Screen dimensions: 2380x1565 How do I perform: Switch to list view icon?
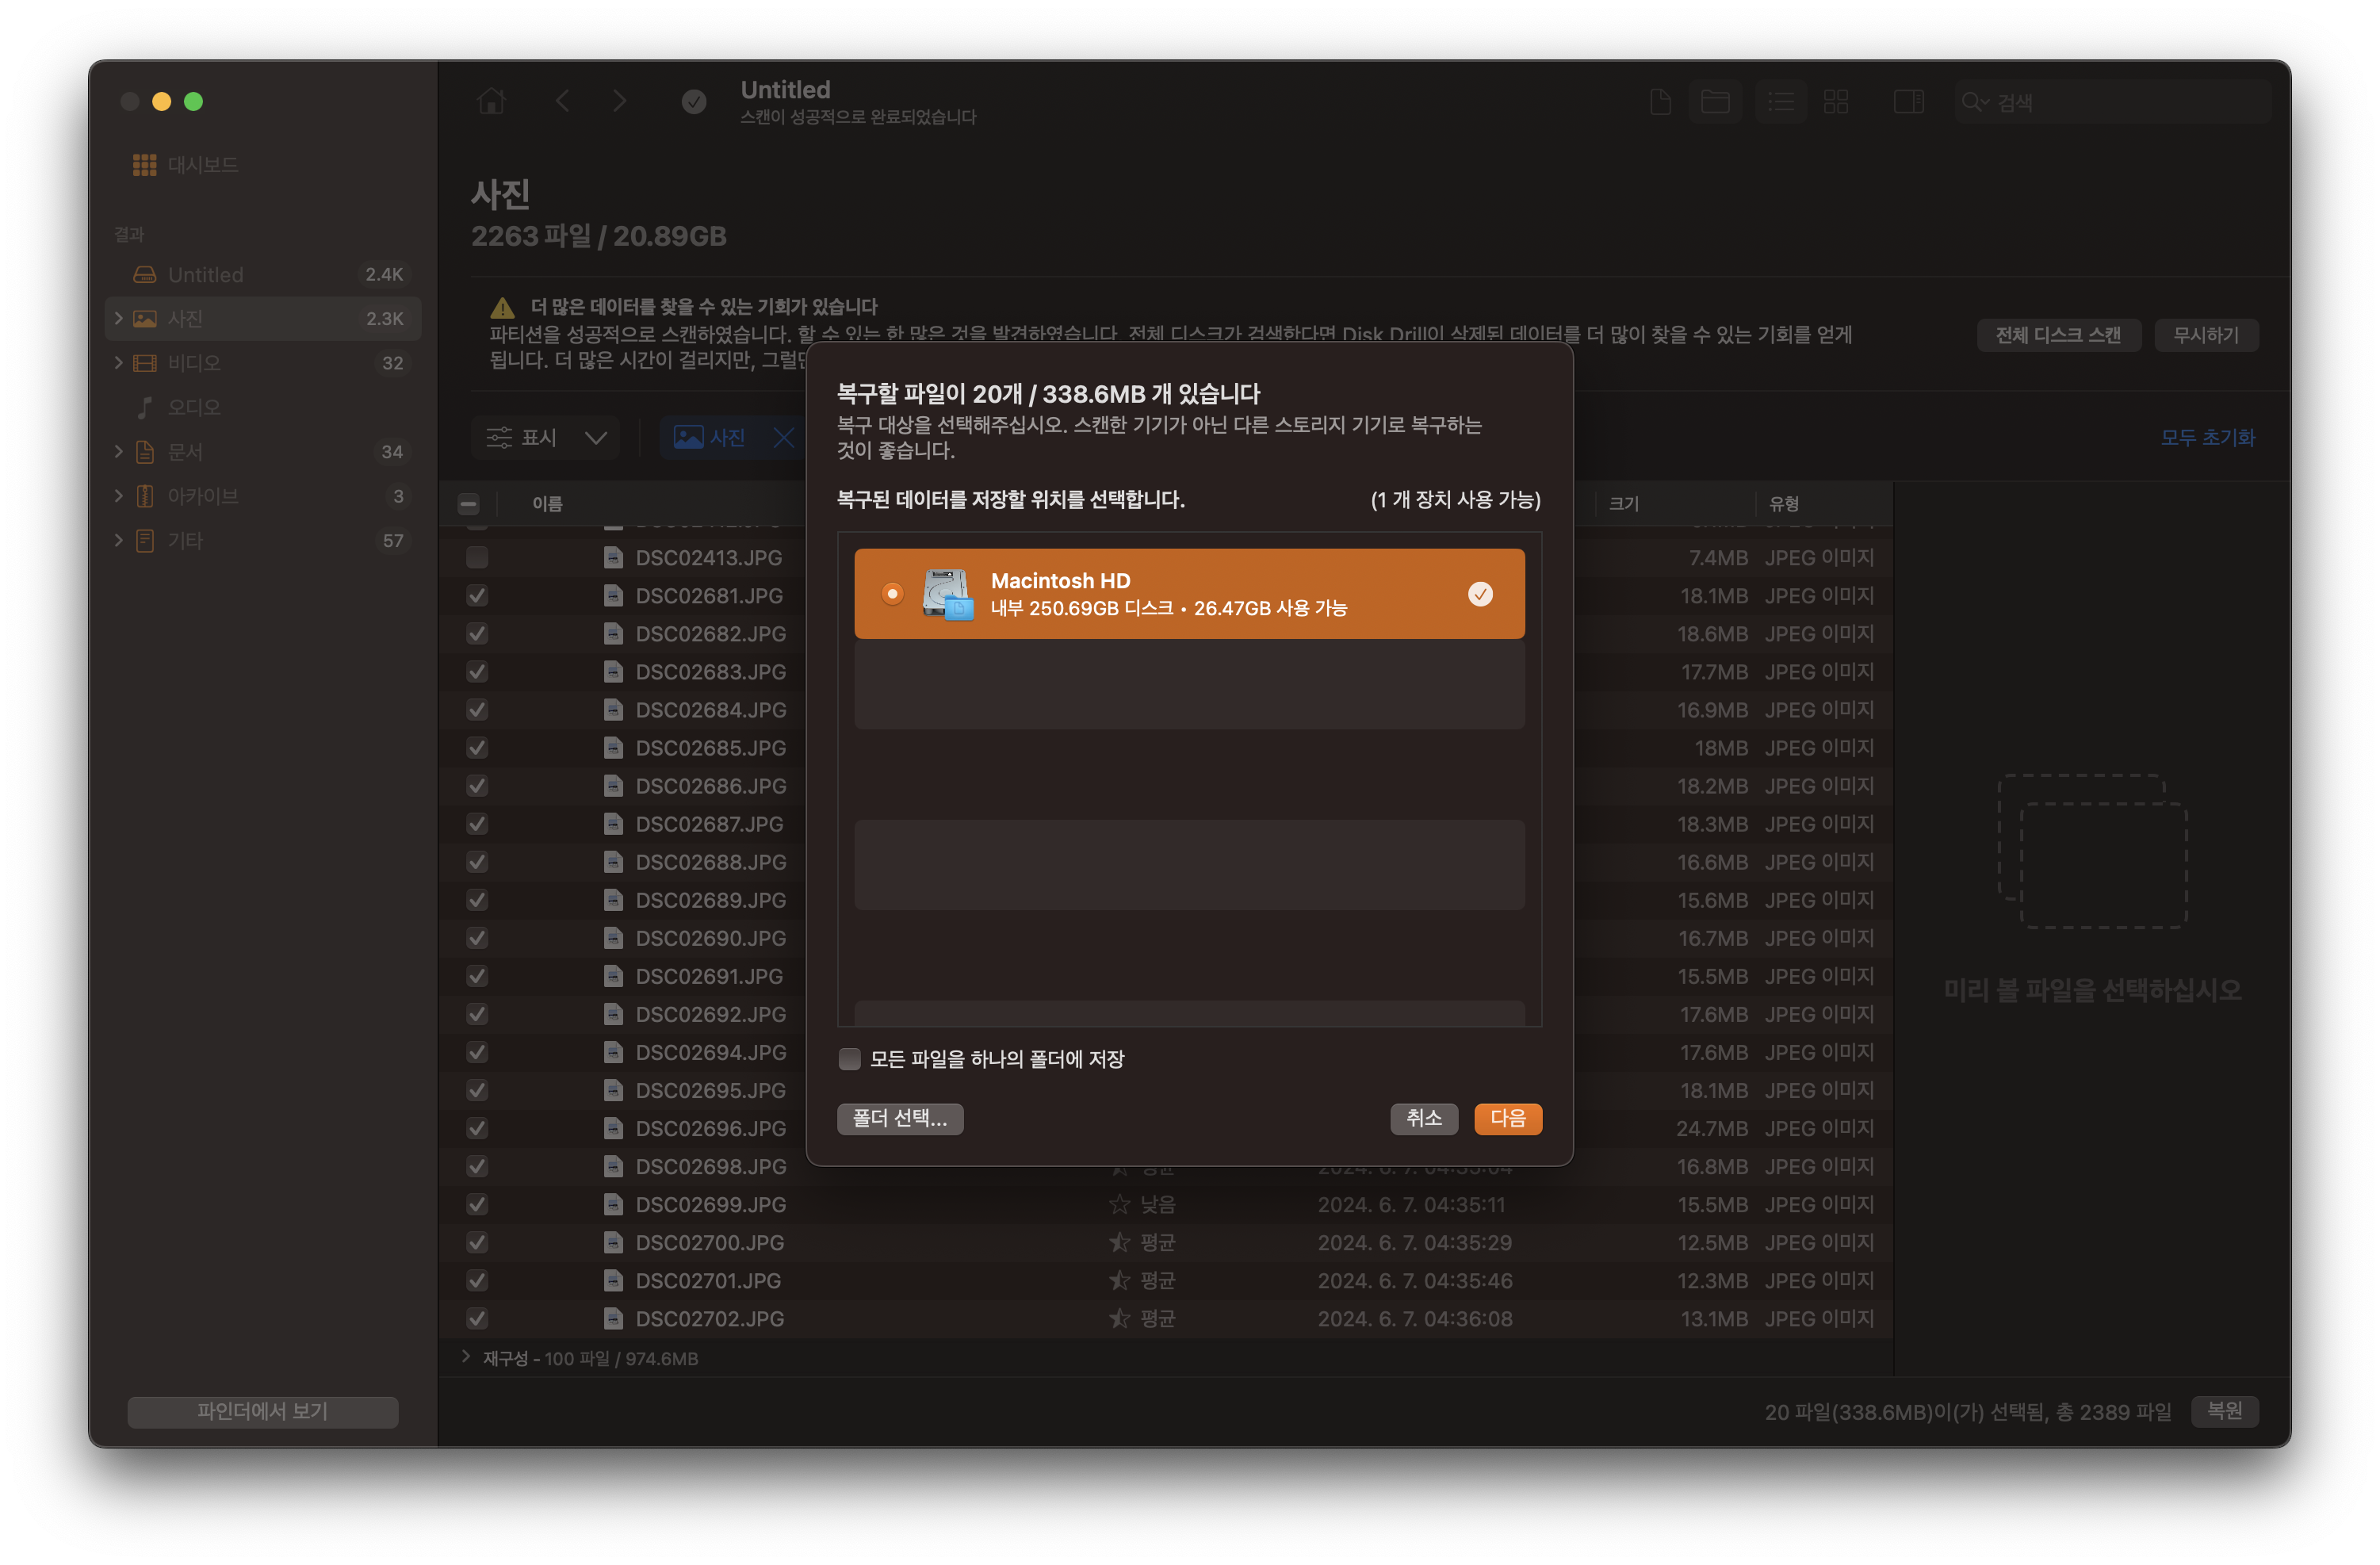point(1780,101)
